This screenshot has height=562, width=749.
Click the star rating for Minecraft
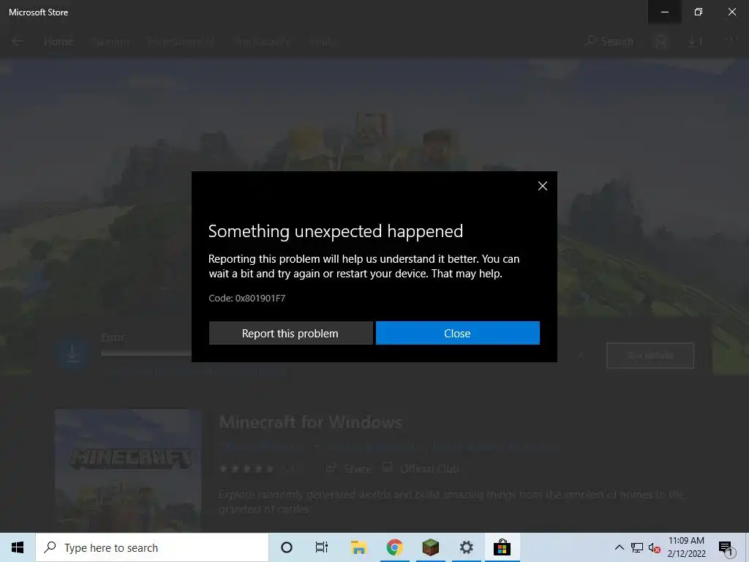coord(246,469)
